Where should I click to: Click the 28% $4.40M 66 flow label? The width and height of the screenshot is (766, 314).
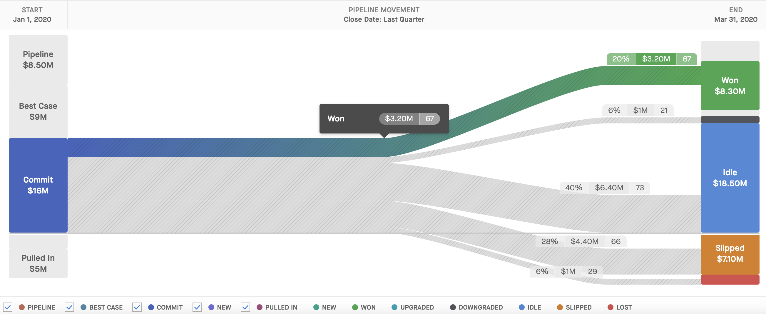coord(581,241)
